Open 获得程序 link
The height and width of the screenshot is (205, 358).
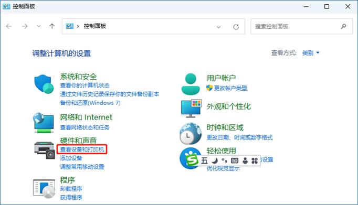tap(71, 198)
